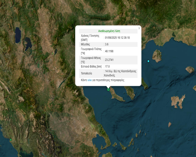Open the 'κλικ' link for more information
The image size is (196, 157).
[x=90, y=80]
